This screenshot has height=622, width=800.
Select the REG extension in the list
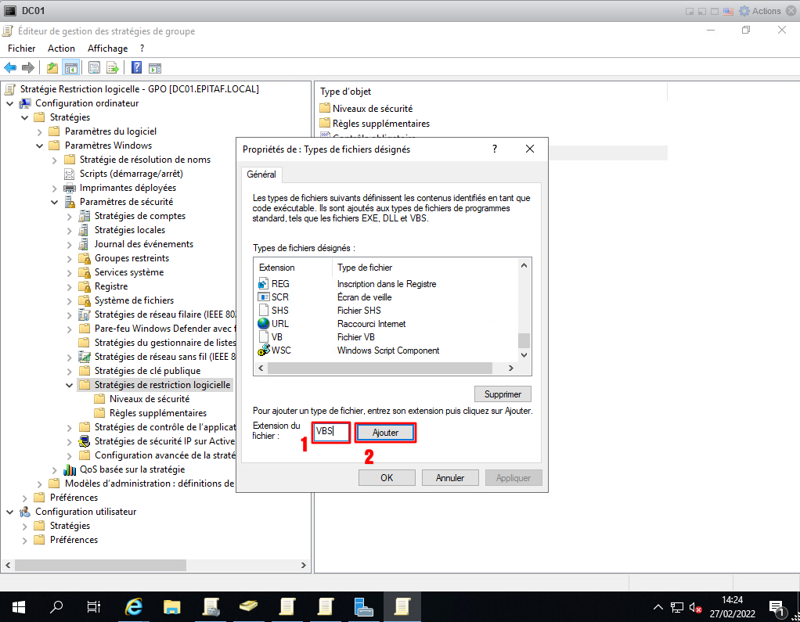[280, 284]
